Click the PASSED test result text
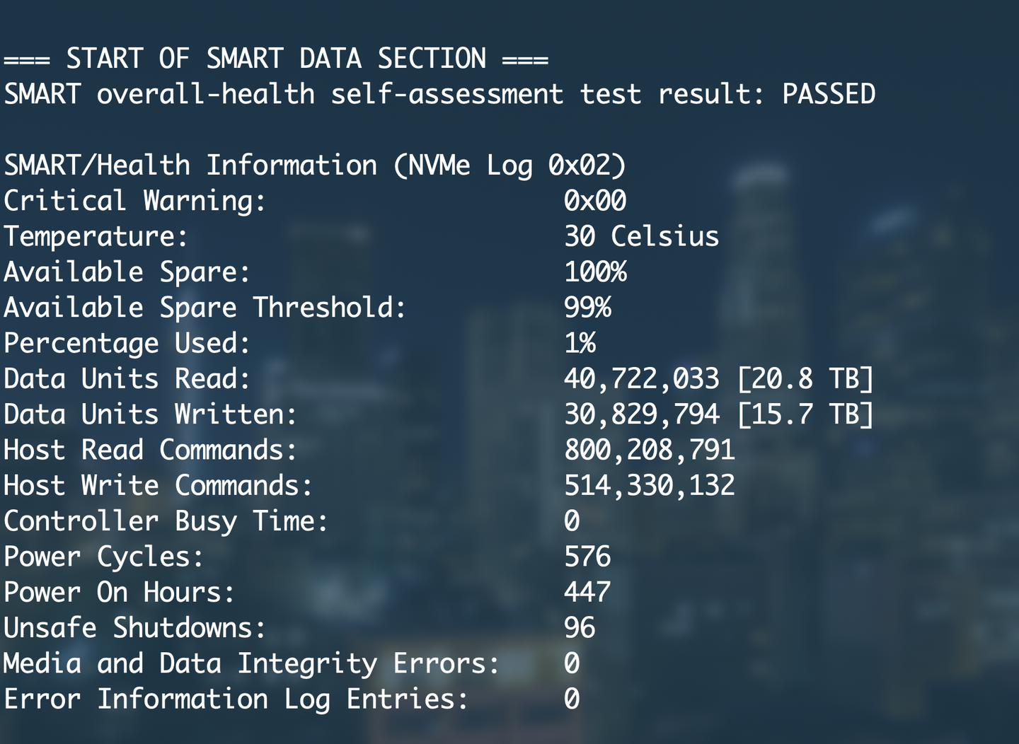The image size is (1019, 744). (x=829, y=94)
